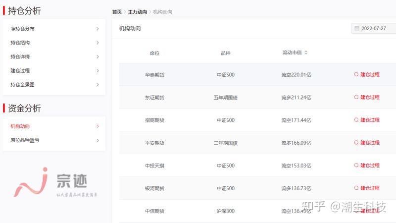Open 持仓结构 in the sidebar
Viewport: 396px width, 223px height.
(x=20, y=43)
